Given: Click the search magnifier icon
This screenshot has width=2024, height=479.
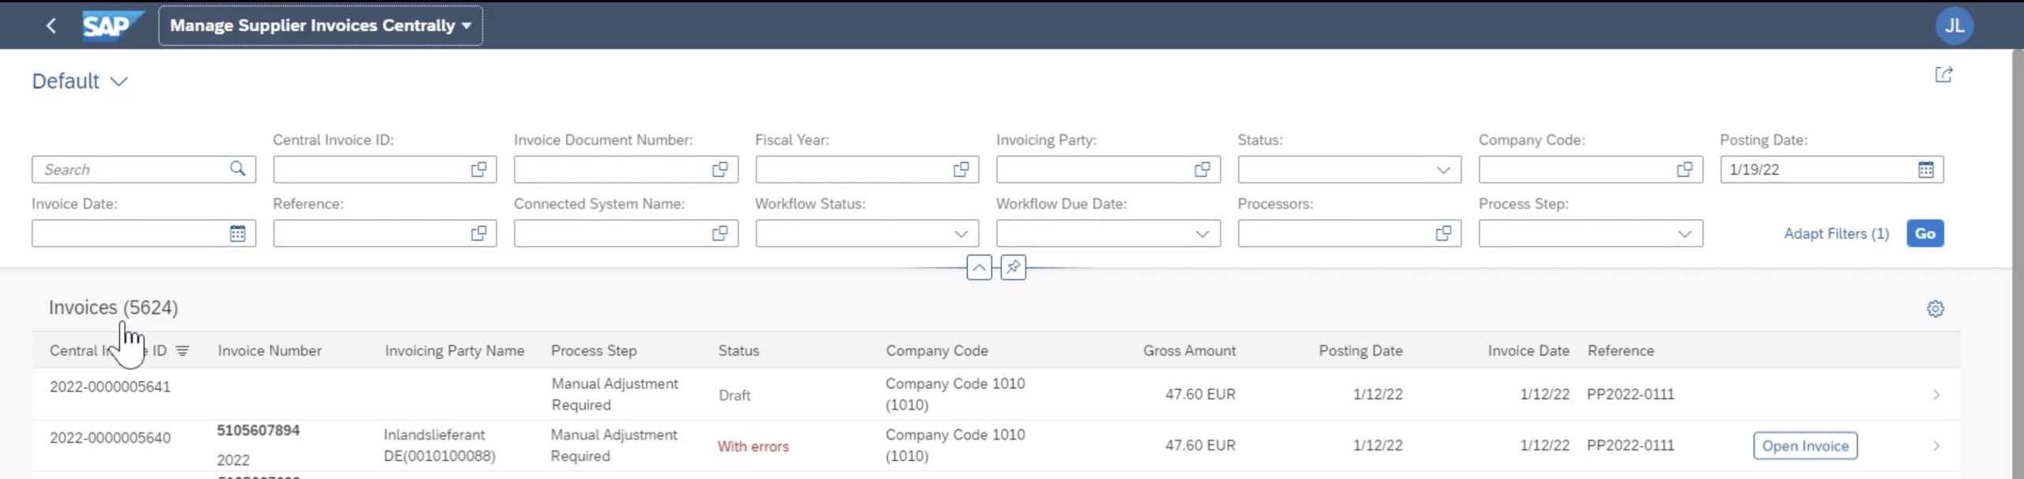Looking at the screenshot, I should pyautogui.click(x=237, y=169).
